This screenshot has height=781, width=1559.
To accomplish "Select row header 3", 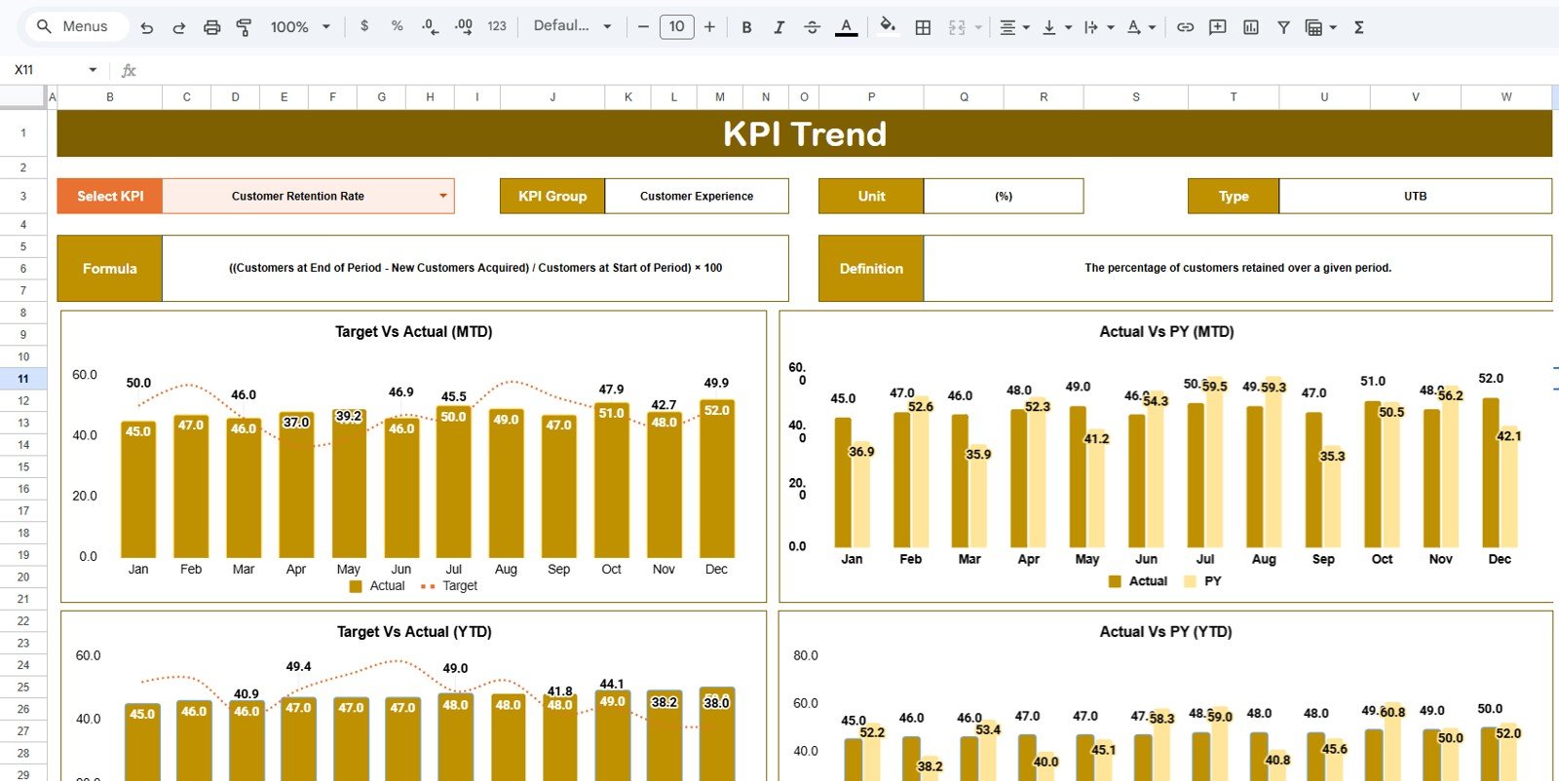I will [x=23, y=196].
